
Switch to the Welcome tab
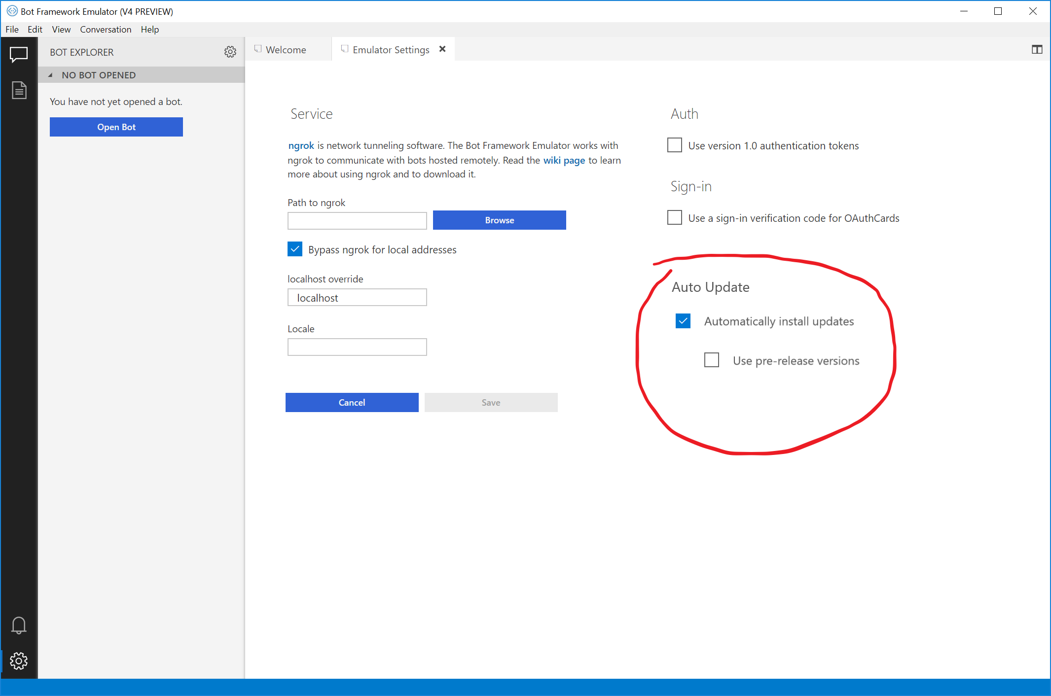point(285,49)
